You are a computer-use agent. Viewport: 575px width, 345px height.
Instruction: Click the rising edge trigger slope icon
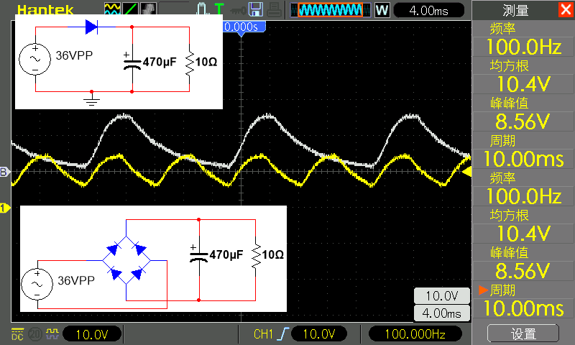tap(283, 334)
